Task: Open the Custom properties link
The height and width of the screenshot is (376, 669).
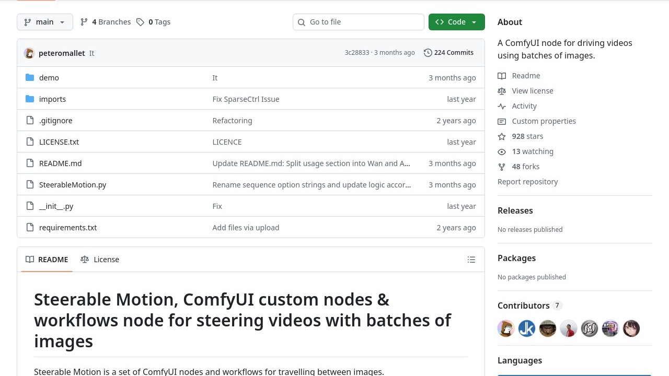Action: (544, 121)
